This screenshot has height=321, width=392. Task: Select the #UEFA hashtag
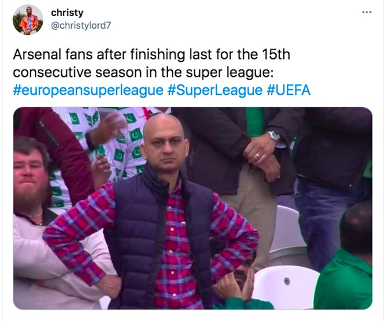tap(290, 89)
